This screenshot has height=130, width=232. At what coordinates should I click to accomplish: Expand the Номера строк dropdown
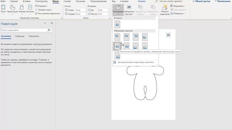43,10
